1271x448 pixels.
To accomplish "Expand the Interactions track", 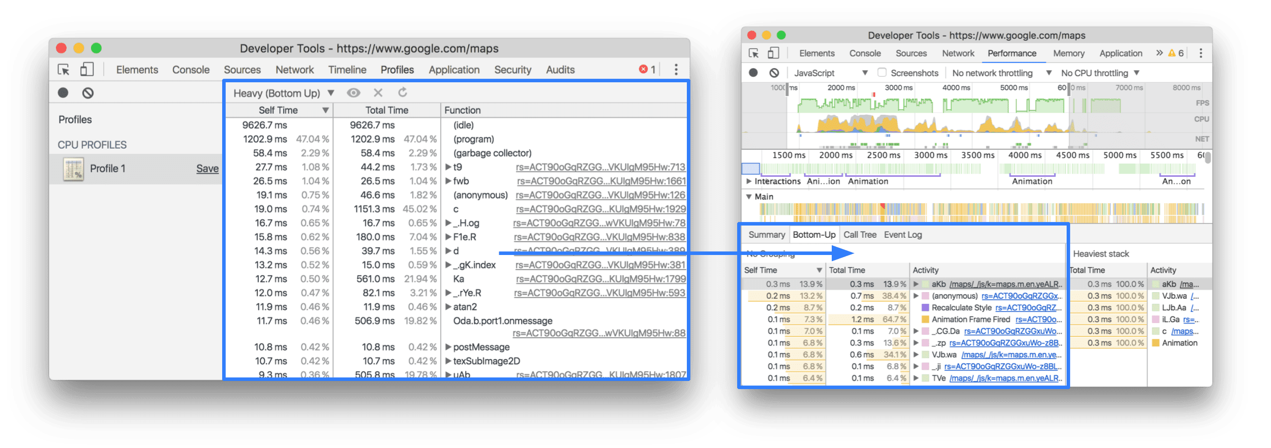I will (x=749, y=181).
